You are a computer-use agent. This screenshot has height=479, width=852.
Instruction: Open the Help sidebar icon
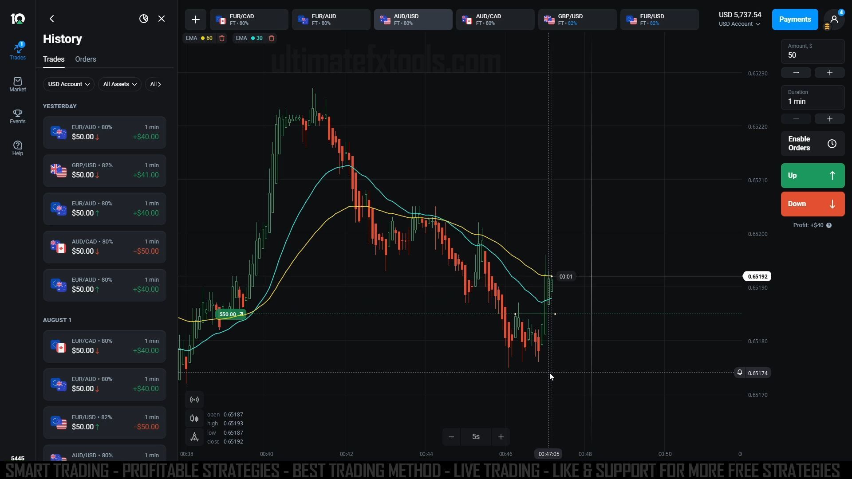[18, 148]
